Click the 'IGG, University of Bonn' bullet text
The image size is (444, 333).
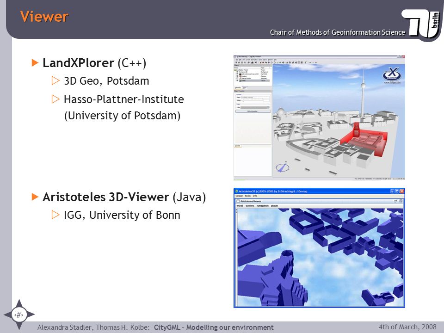click(122, 215)
